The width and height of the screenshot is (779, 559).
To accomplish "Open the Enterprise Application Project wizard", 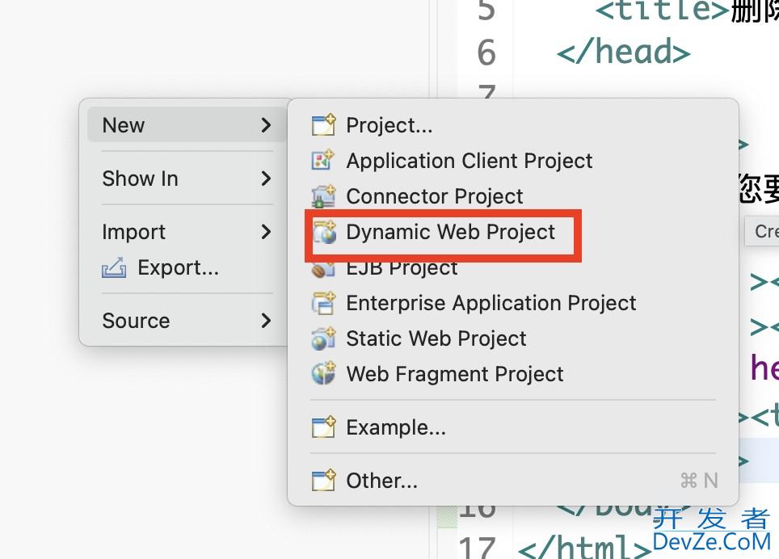I will coord(491,303).
